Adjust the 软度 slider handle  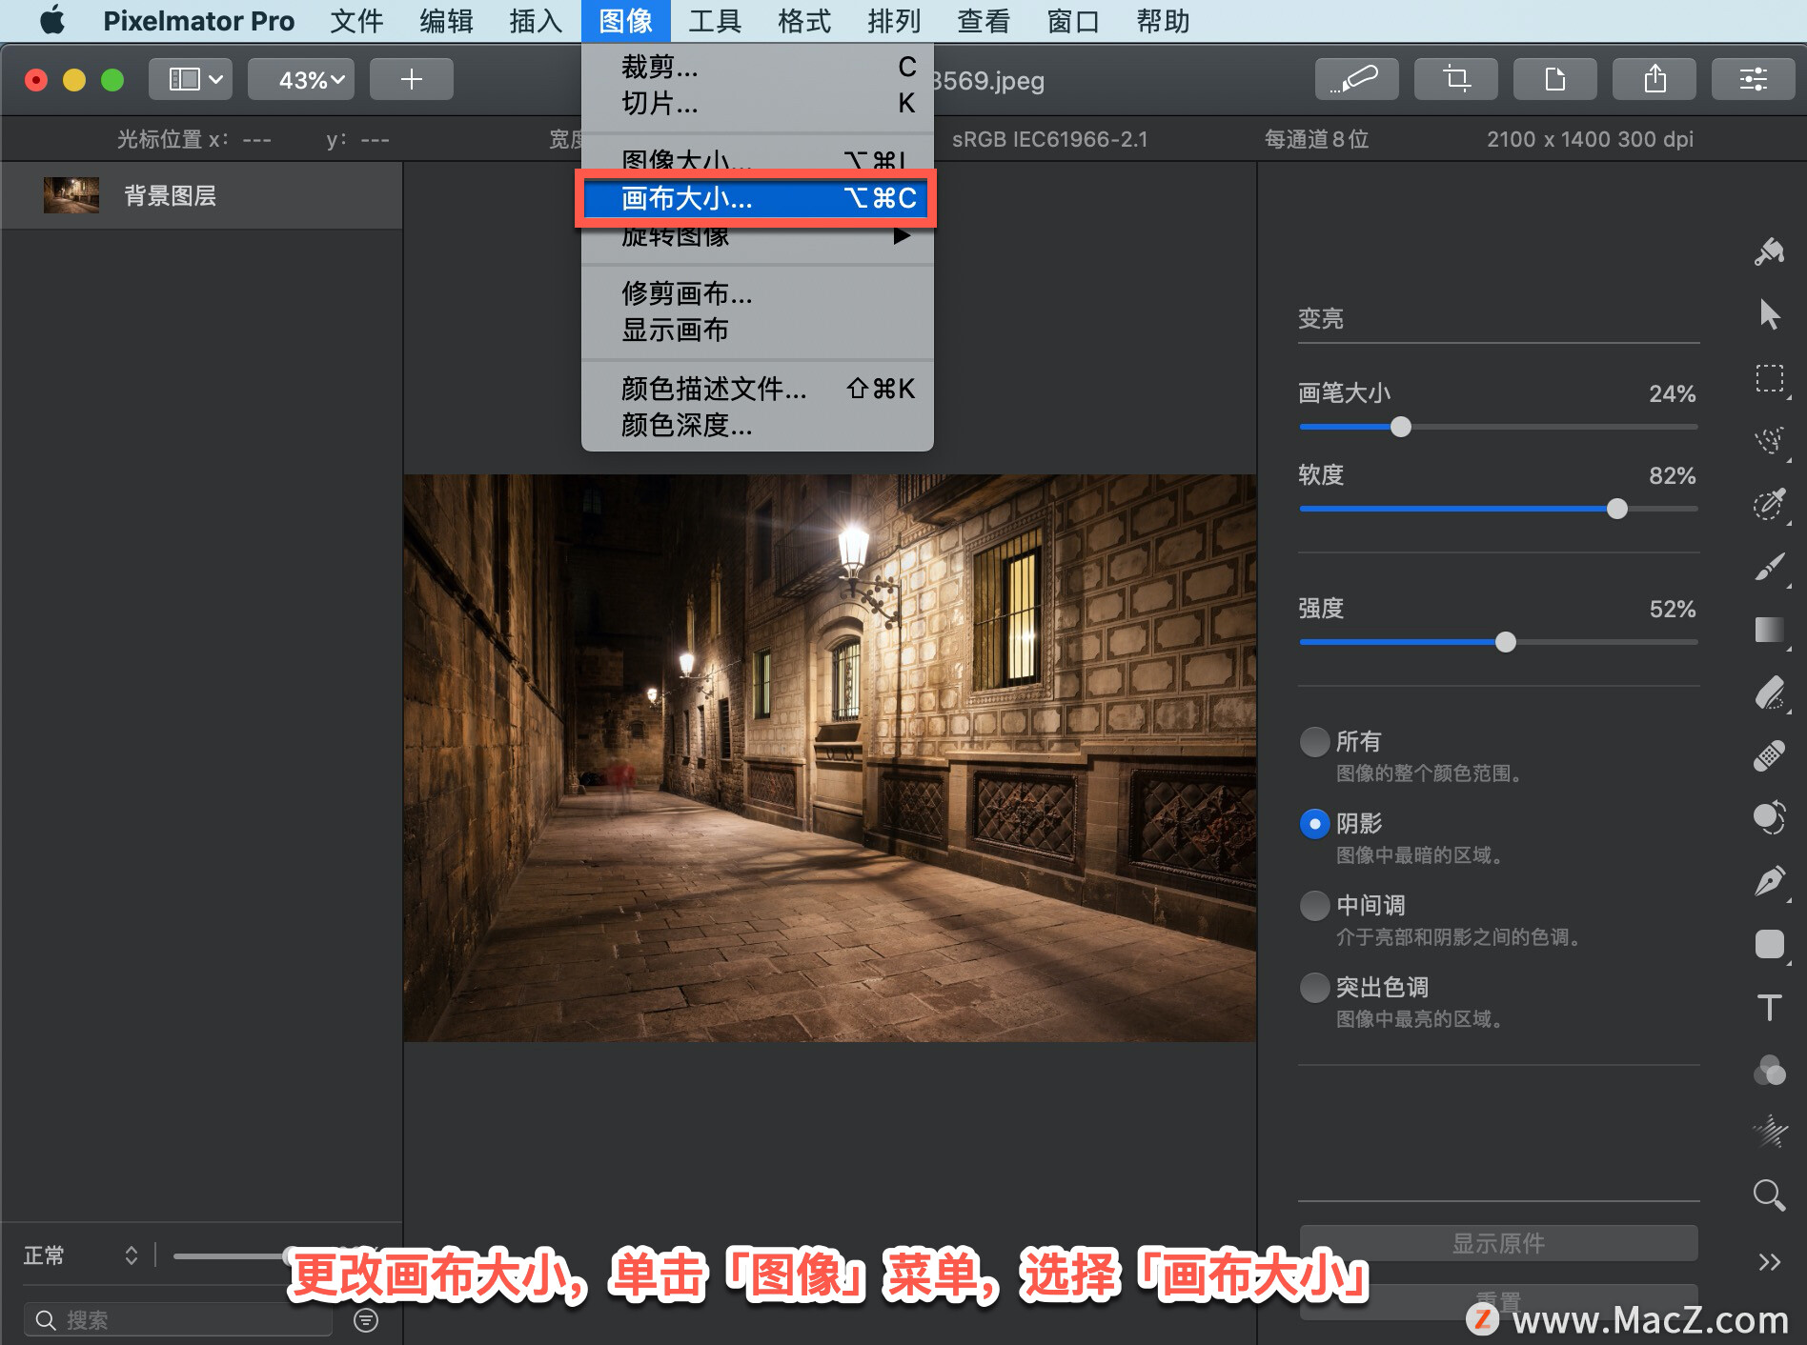point(1616,509)
